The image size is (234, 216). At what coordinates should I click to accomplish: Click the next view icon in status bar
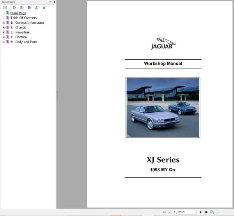tap(218, 212)
